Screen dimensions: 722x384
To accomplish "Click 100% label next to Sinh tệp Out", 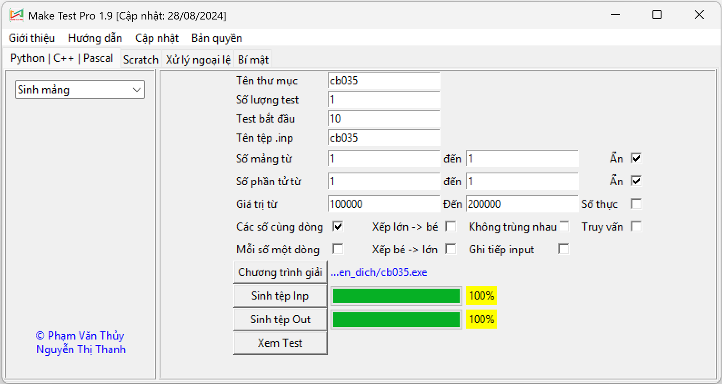I will pos(481,320).
